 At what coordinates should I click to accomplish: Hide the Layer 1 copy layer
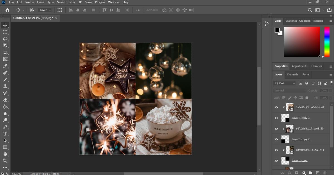[276, 161]
